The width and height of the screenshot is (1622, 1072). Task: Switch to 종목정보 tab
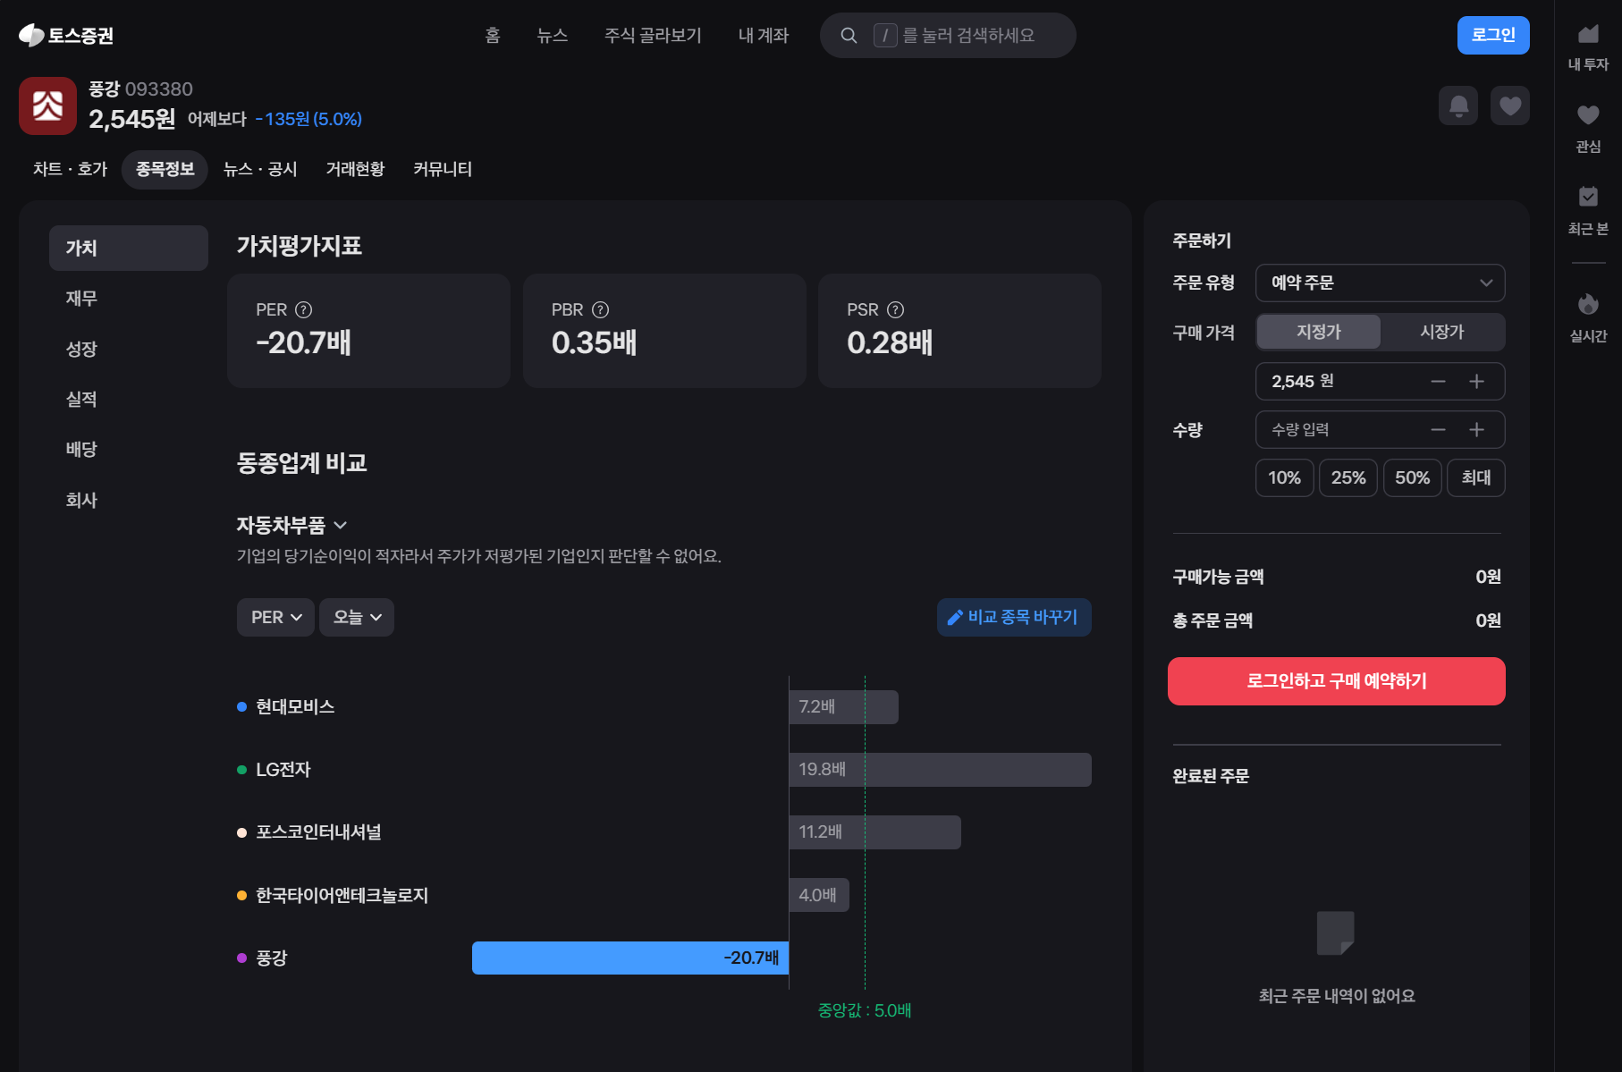click(x=165, y=169)
